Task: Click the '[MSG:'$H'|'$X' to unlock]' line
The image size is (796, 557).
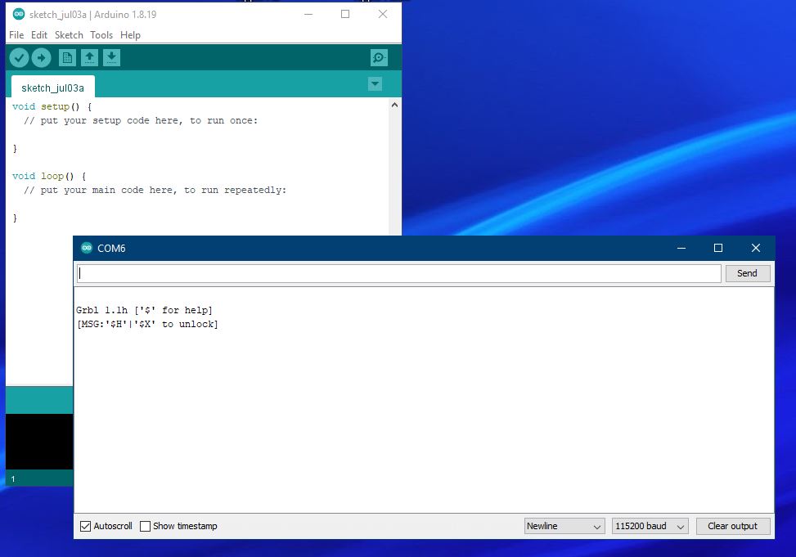Action: [x=147, y=324]
